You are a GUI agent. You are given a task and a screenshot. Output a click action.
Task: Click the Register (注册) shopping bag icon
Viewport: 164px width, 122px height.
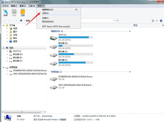point(23,13)
